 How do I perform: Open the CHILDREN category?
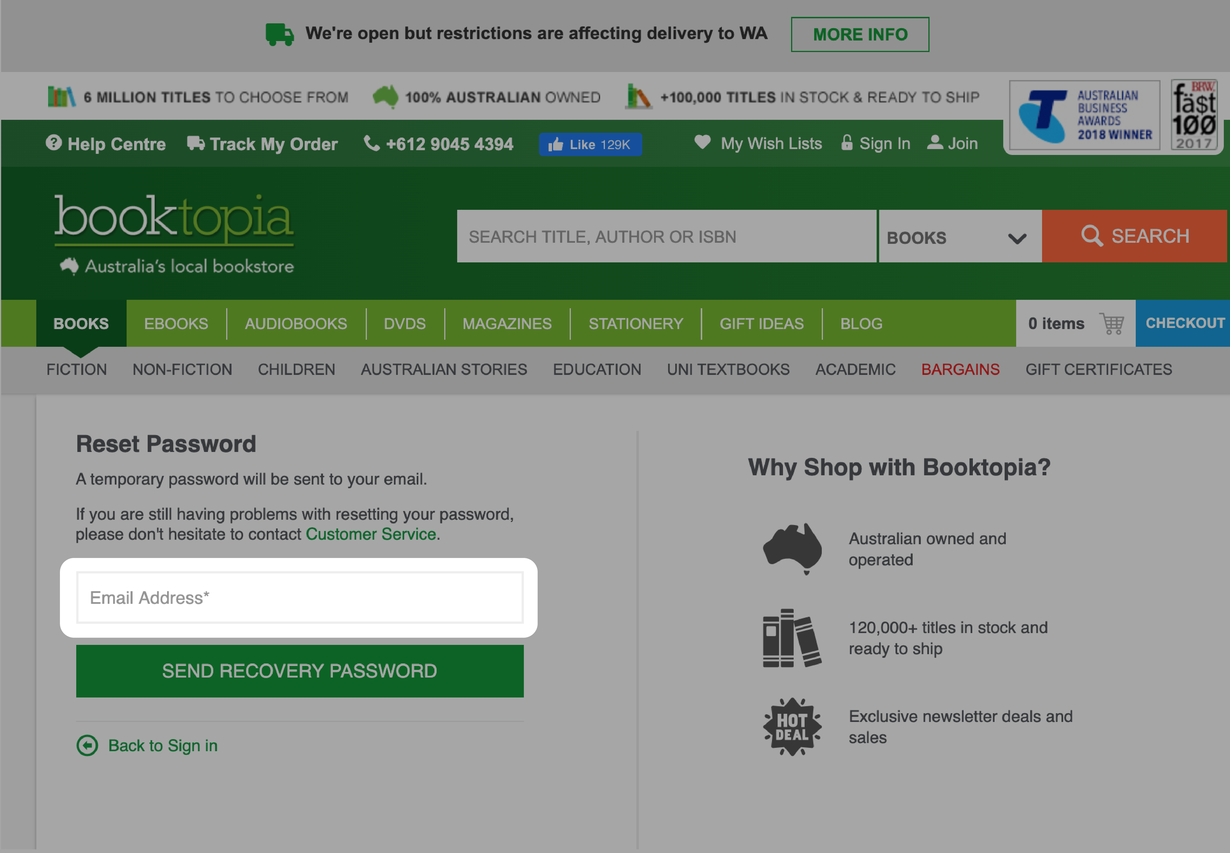tap(296, 369)
